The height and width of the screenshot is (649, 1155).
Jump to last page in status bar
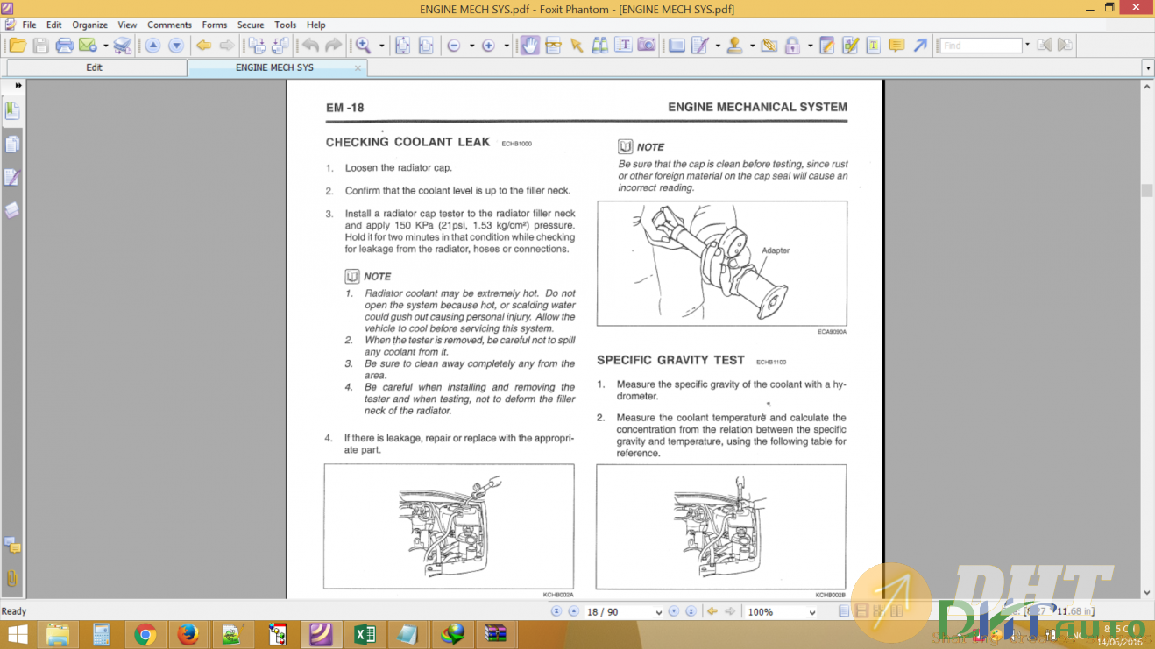click(691, 611)
